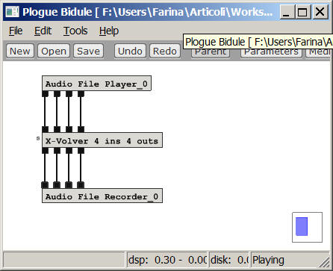Click the Parameters toolbar button
The height and width of the screenshot is (271, 333).
[x=271, y=53]
